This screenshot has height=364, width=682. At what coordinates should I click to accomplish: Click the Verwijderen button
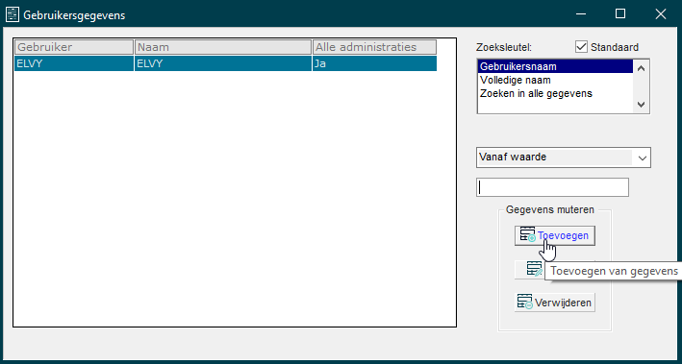[x=555, y=303]
